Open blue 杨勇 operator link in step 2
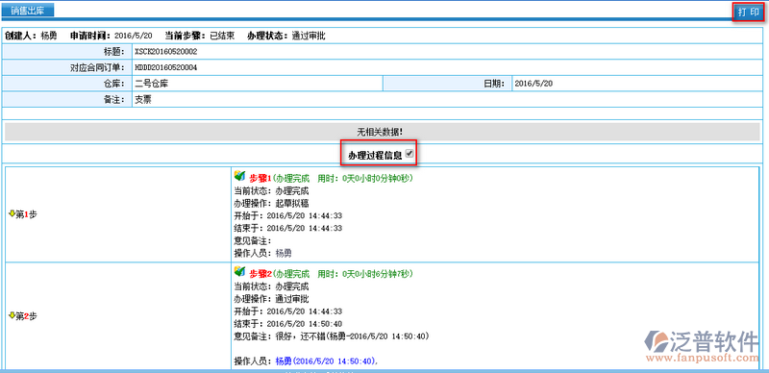The height and width of the screenshot is (373, 769). coord(284,361)
